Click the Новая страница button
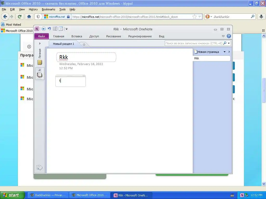 click(x=207, y=52)
